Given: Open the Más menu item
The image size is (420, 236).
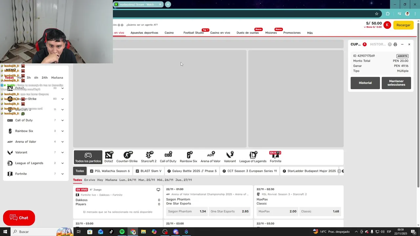Looking at the screenshot, I should point(310,33).
